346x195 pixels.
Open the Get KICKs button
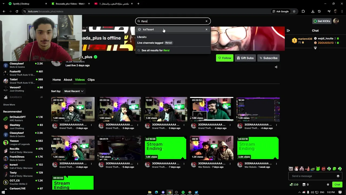(x=322, y=21)
